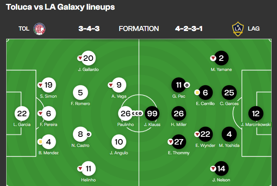
Task: Click the yellow card icon on E. Cerrillo
Action: pyautogui.click(x=197, y=93)
